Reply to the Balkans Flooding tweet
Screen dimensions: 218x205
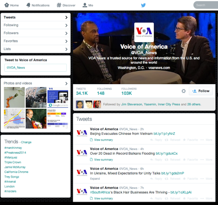point(156,160)
